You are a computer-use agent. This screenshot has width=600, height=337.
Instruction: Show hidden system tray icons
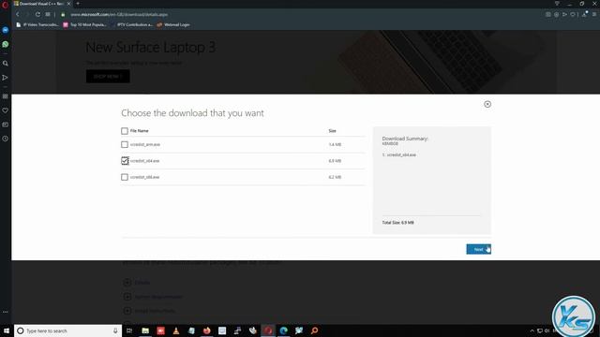point(532,330)
